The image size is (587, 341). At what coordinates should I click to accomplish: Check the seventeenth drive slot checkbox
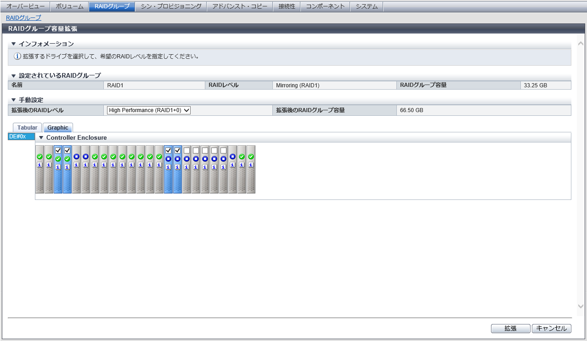186,150
